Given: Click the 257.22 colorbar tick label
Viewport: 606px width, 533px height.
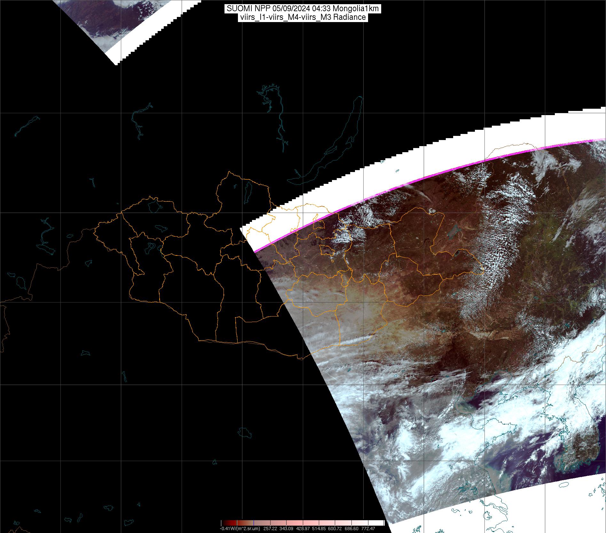Looking at the screenshot, I should 270,529.
